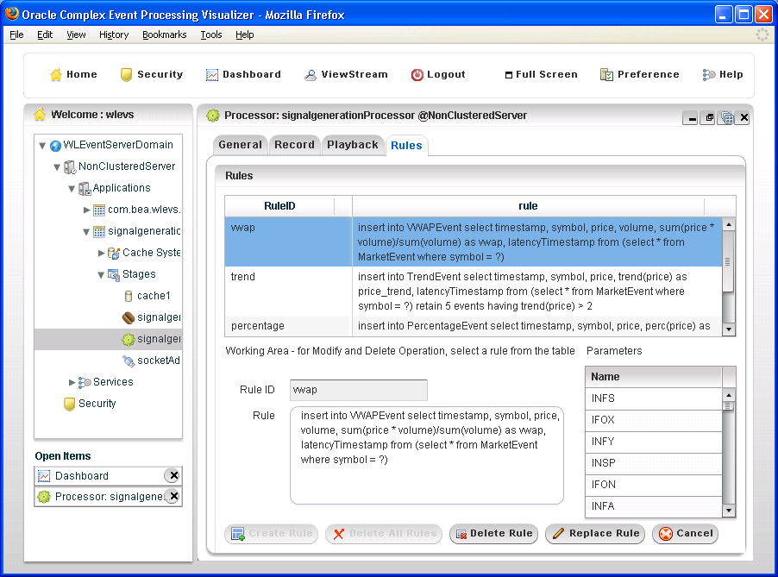Image resolution: width=778 pixels, height=577 pixels.
Task: Click the Security shield icon in toolbar
Action: [127, 74]
